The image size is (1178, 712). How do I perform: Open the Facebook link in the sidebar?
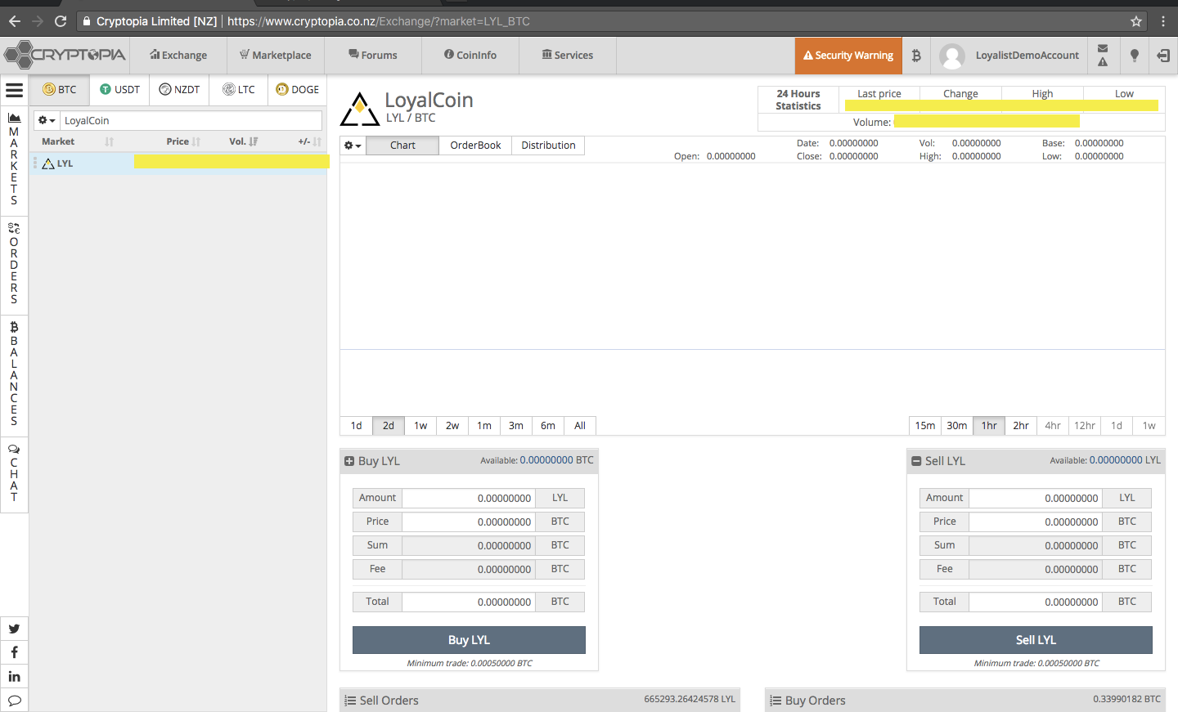click(x=14, y=652)
